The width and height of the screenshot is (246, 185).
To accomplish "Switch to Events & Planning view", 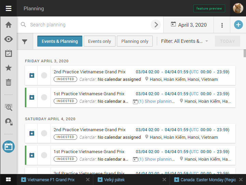I will [x=60, y=41].
